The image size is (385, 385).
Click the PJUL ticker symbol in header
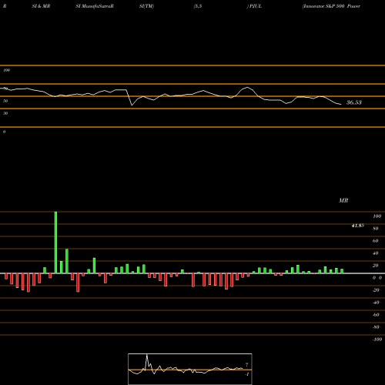tap(256, 6)
